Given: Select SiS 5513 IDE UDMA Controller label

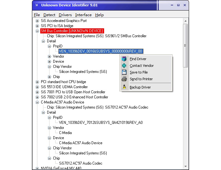Looking at the screenshot, I should [64, 87].
